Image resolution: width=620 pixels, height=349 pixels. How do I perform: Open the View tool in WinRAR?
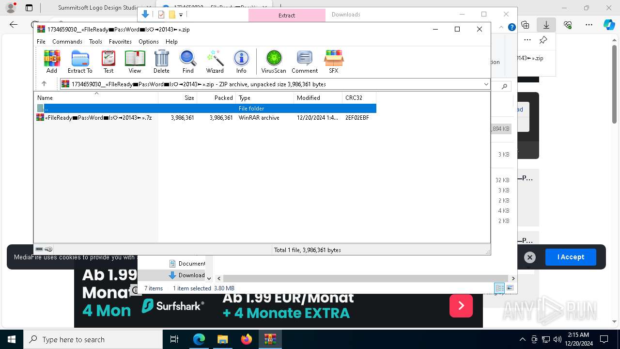(135, 62)
